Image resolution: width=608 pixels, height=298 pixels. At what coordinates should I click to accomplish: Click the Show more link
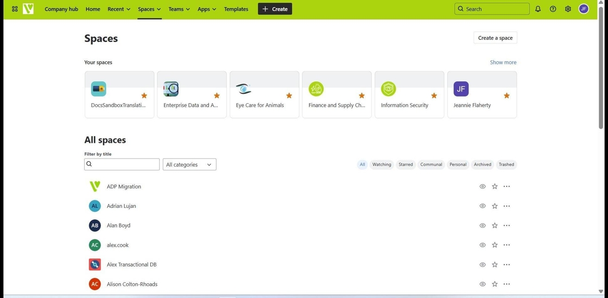coord(503,62)
